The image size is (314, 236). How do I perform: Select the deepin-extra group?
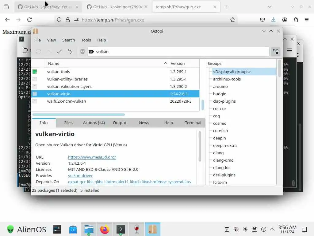click(225, 145)
